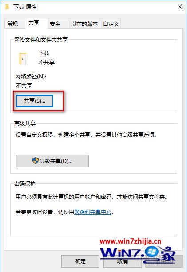Click the 网络文件和文件夹共享 group heading

[x=41, y=40]
